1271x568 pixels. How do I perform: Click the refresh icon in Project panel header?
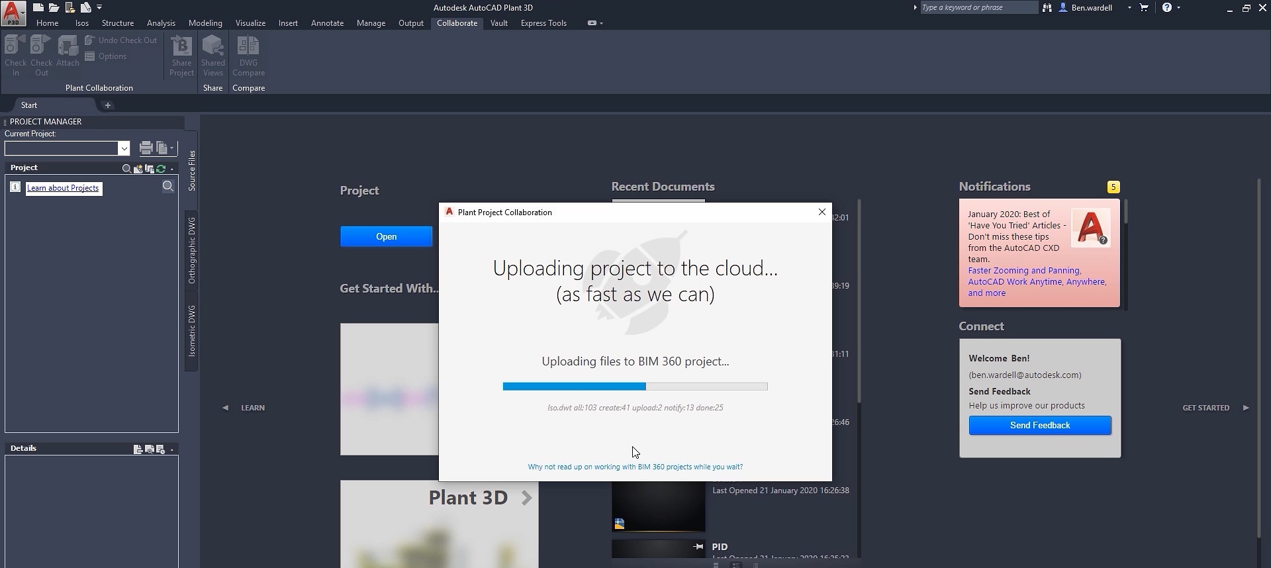[161, 169]
